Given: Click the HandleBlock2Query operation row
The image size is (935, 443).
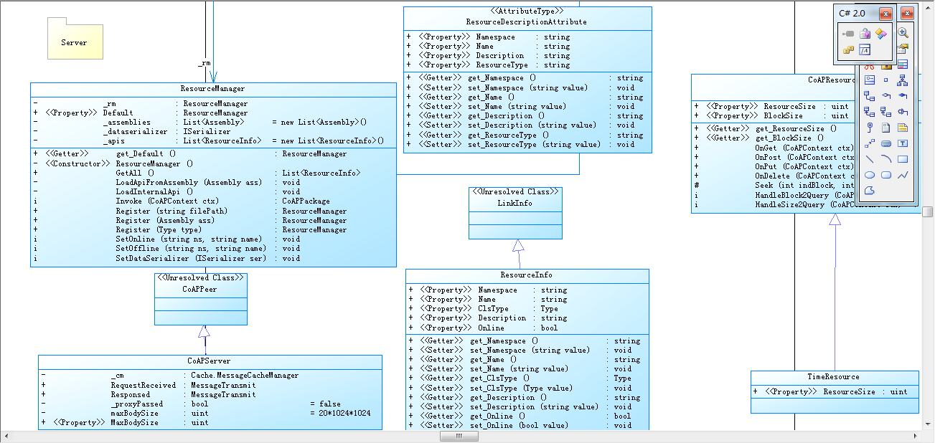Looking at the screenshot, I should (776, 195).
